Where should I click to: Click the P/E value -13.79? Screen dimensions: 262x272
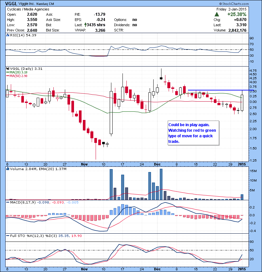[x=100, y=14]
